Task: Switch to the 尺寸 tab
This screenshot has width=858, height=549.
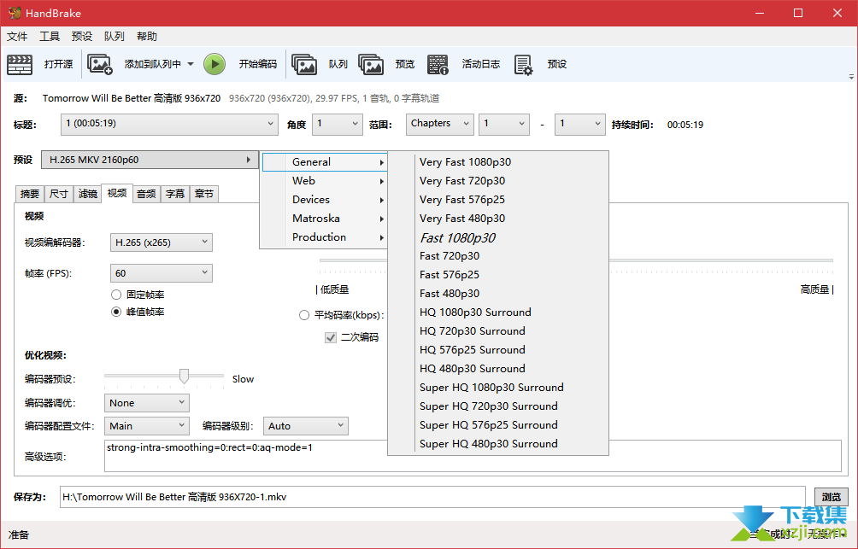Action: [59, 194]
